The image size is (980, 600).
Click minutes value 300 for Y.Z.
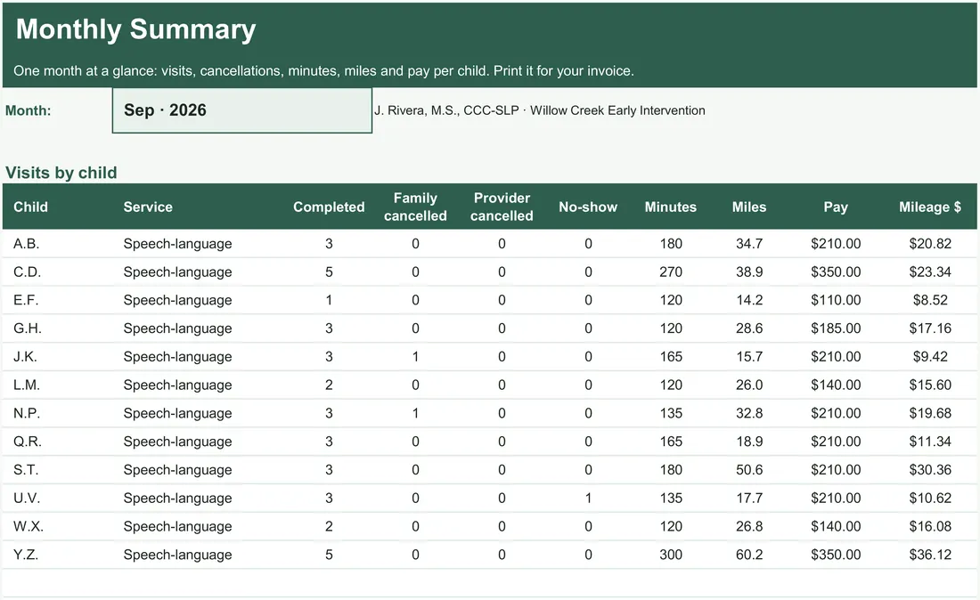671,555
